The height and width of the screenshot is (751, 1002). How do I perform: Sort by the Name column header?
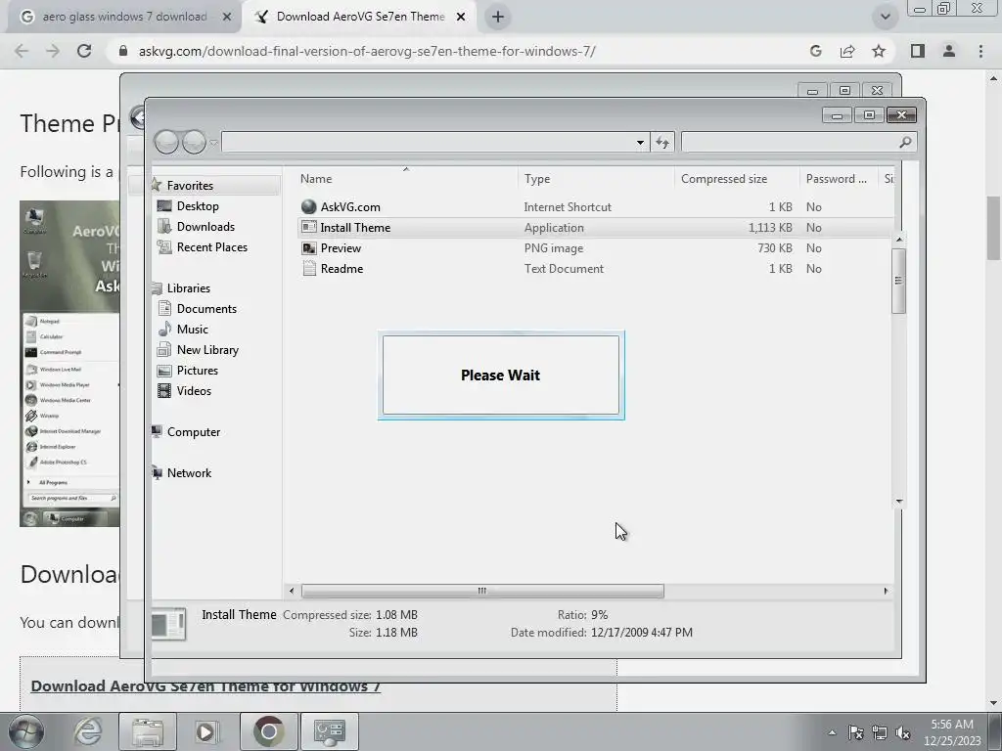point(406,179)
